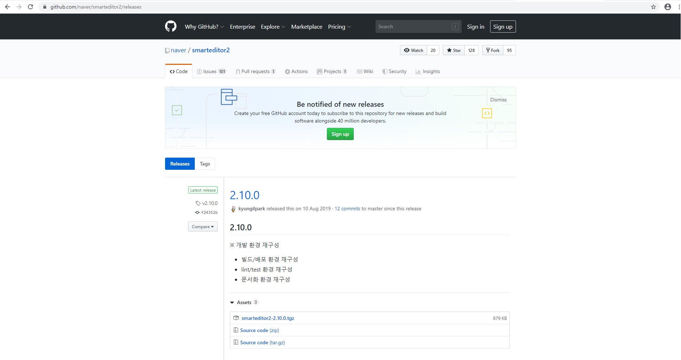View the 95 forks count
This screenshot has height=360, width=681.
click(509, 50)
